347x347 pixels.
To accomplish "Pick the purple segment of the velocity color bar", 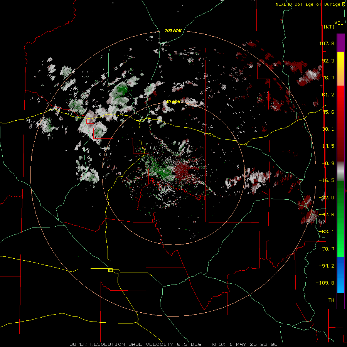I will 340,43.
